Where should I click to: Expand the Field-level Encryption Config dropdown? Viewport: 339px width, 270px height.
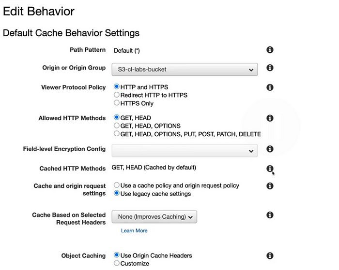coord(185,151)
